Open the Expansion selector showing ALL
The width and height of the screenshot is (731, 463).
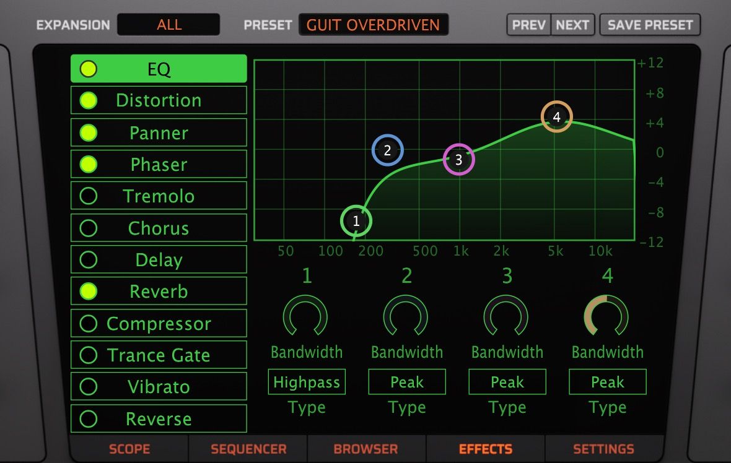pyautogui.click(x=169, y=25)
